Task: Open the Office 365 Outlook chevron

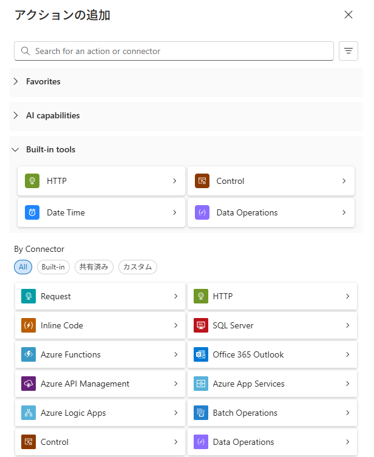Action: (x=347, y=354)
